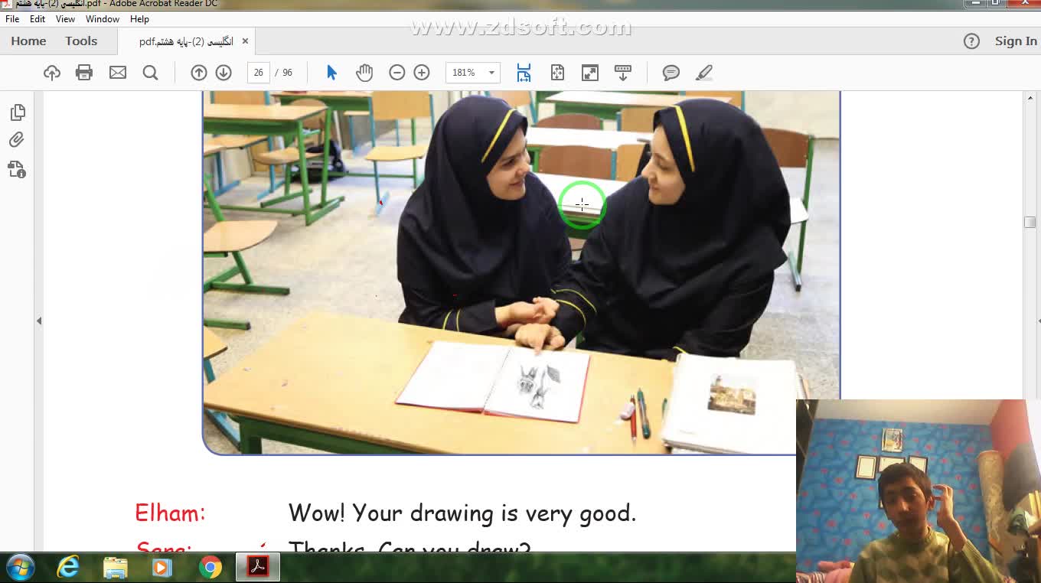This screenshot has width=1041, height=583.
Task: Toggle full screen read mode
Action: pyautogui.click(x=590, y=73)
